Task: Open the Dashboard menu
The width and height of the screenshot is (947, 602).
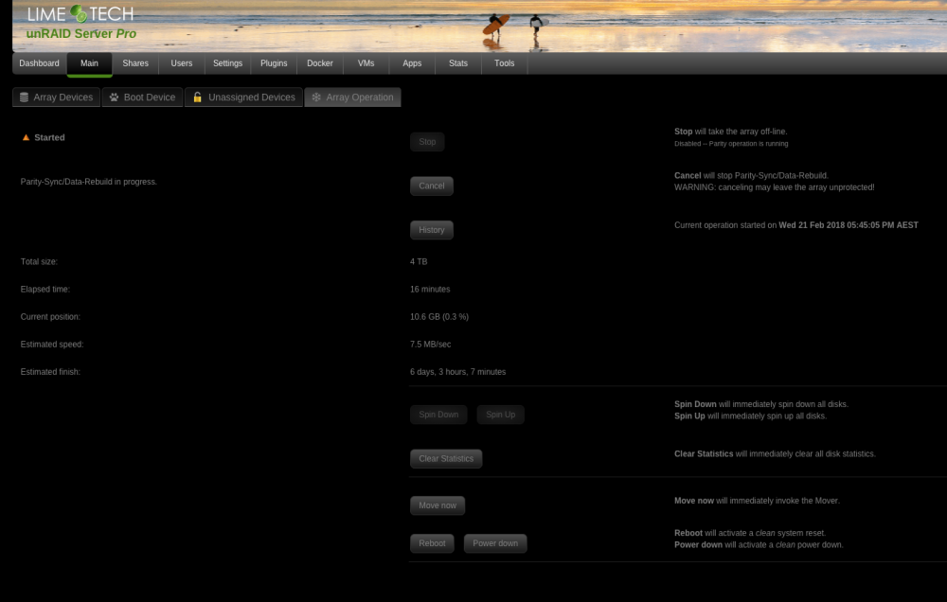Action: (39, 63)
